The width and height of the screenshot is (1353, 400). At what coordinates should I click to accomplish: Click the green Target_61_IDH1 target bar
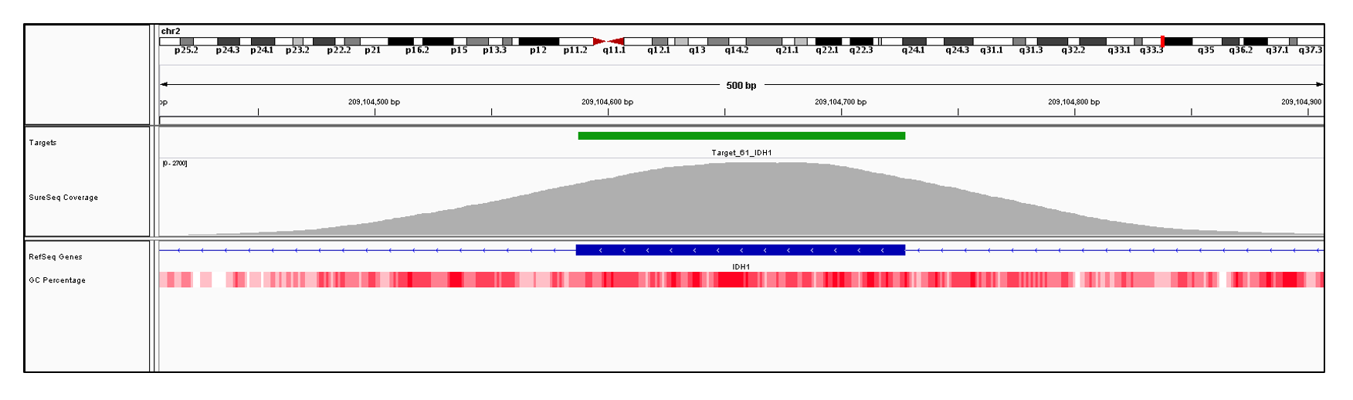741,136
